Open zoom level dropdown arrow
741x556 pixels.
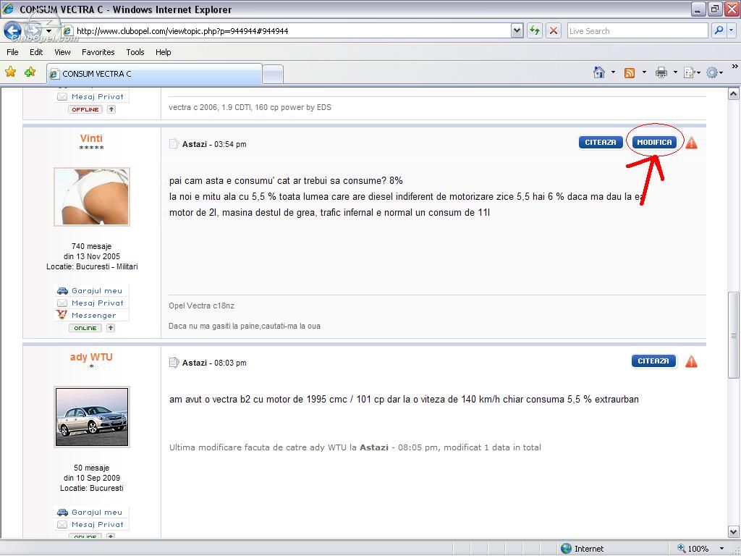tap(721, 549)
